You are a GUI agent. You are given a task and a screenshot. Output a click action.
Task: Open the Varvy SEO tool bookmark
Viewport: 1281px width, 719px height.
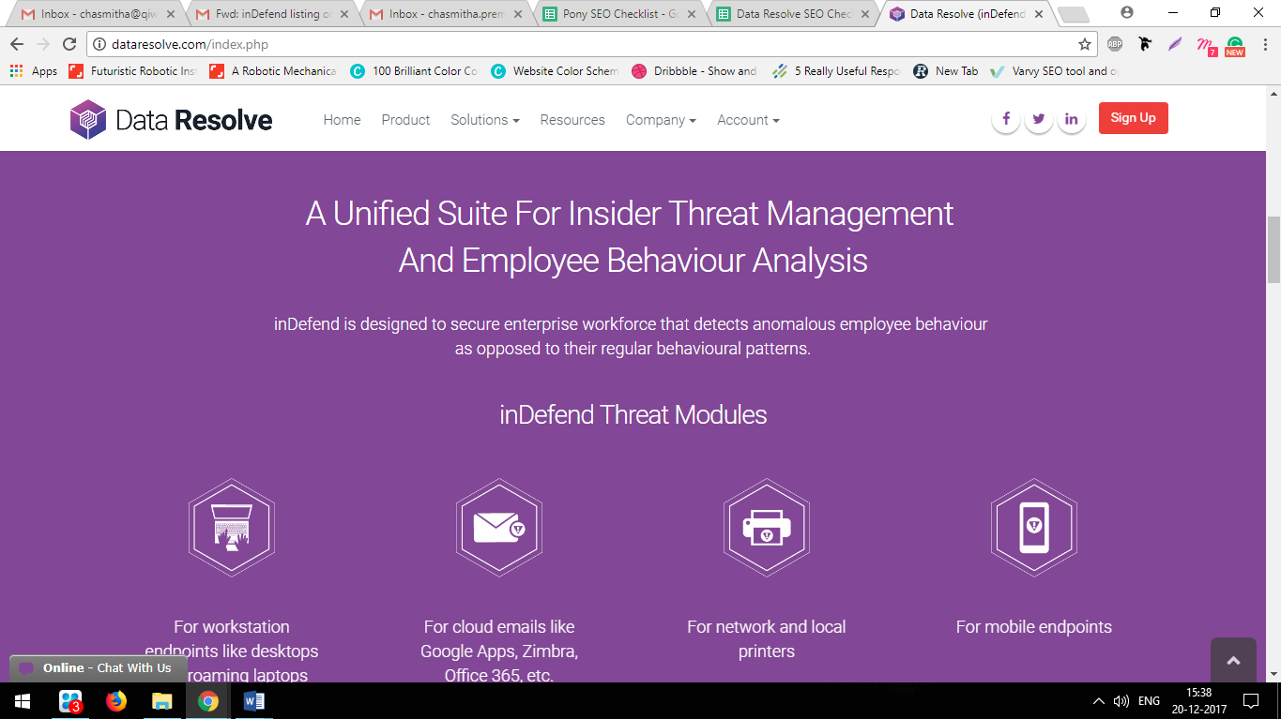coord(1055,71)
